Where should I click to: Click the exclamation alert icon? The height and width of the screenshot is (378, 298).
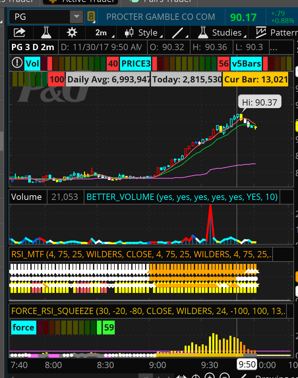point(17,63)
